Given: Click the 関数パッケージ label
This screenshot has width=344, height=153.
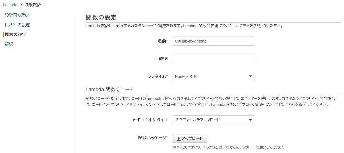Looking at the screenshot, I should 153,138.
